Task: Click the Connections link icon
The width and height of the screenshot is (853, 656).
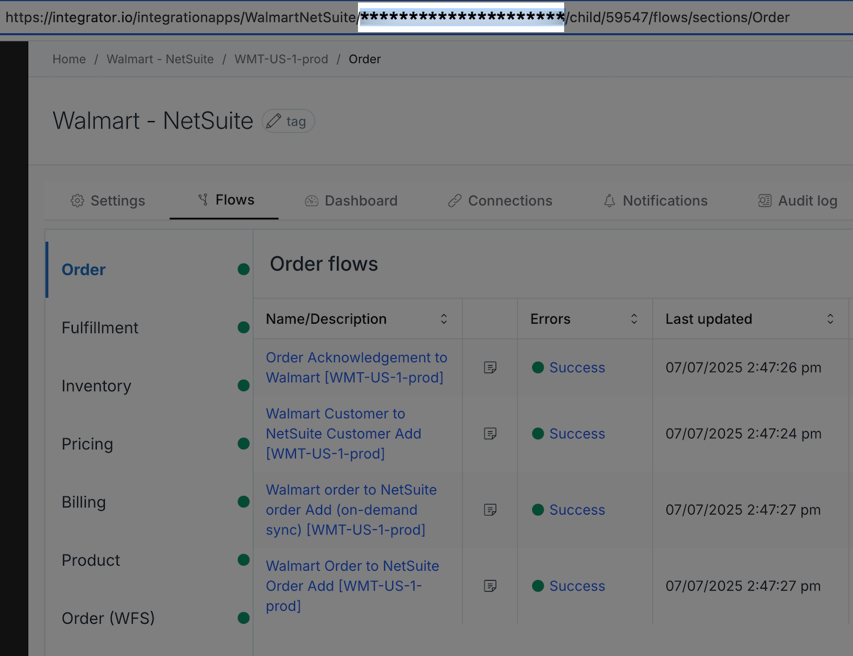Action: (x=455, y=201)
